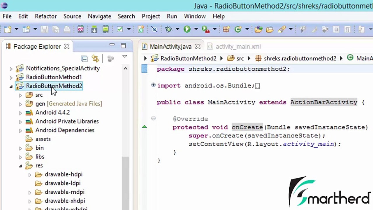373x210 pixels.
Task: Toggle Link with Editor in Package Explorer
Action: [96, 59]
